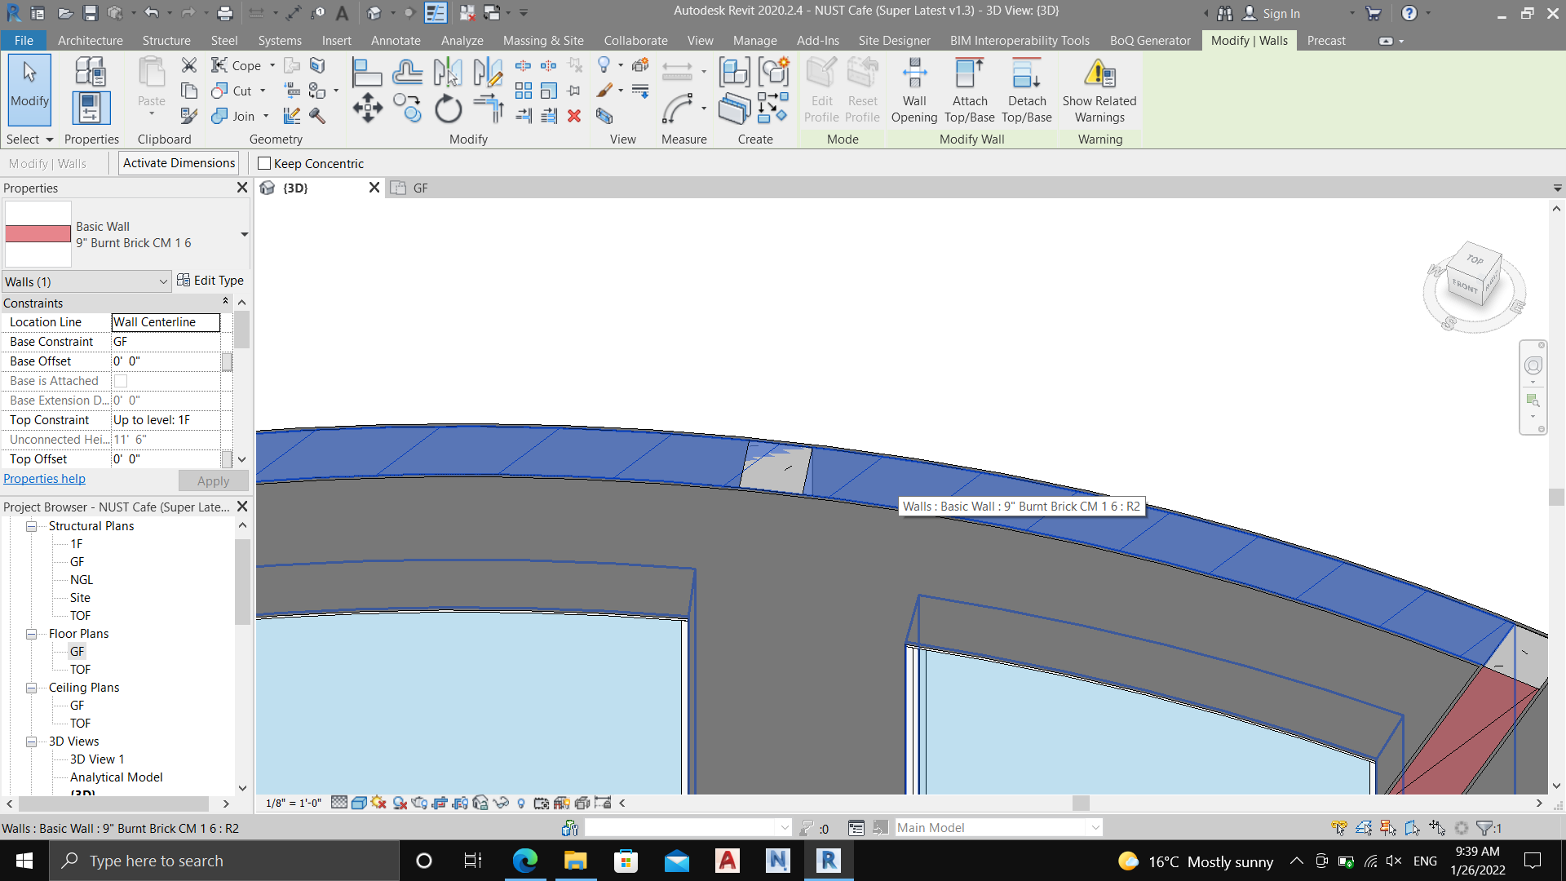This screenshot has height=881, width=1566.
Task: Open the wall type selector dropdown
Action: coord(244,235)
